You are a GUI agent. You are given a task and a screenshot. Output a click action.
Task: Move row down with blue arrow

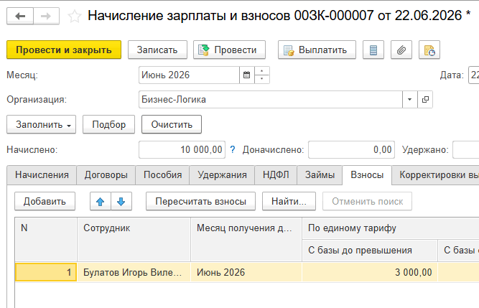(x=121, y=202)
